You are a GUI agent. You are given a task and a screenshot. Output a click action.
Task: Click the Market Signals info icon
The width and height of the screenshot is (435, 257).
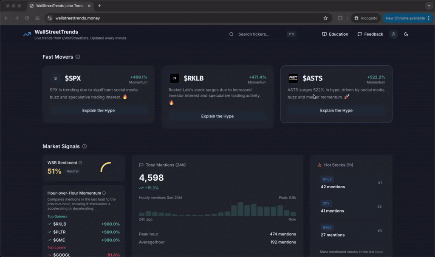point(85,146)
